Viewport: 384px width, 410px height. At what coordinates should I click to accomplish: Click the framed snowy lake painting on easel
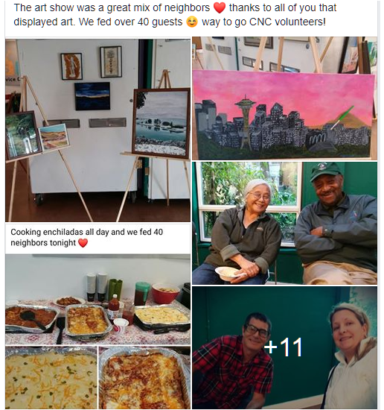point(161,124)
